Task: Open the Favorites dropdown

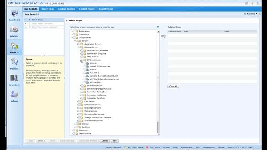Action: point(252,14)
